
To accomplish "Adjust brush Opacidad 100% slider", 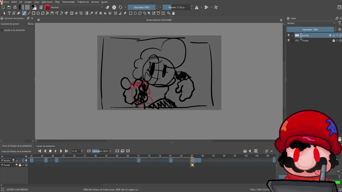I will click(x=142, y=7).
